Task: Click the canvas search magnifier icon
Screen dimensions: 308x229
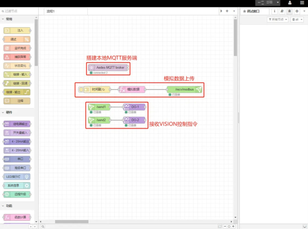Action: tap(43, 226)
